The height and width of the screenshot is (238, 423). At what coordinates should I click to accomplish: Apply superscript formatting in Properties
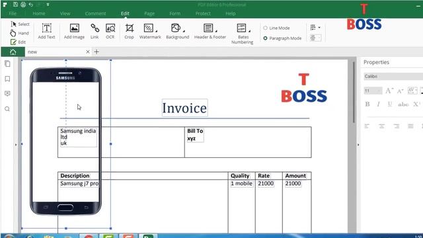417,104
